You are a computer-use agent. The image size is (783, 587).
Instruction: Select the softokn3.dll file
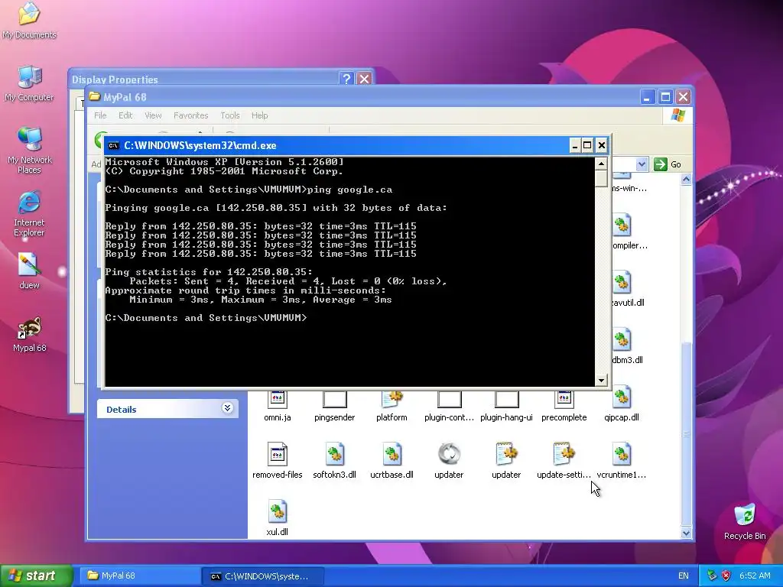pyautogui.click(x=335, y=461)
